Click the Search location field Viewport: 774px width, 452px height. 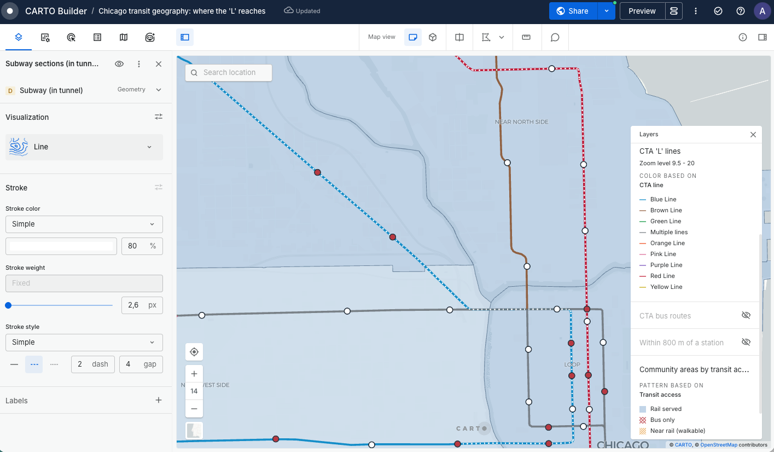click(229, 72)
